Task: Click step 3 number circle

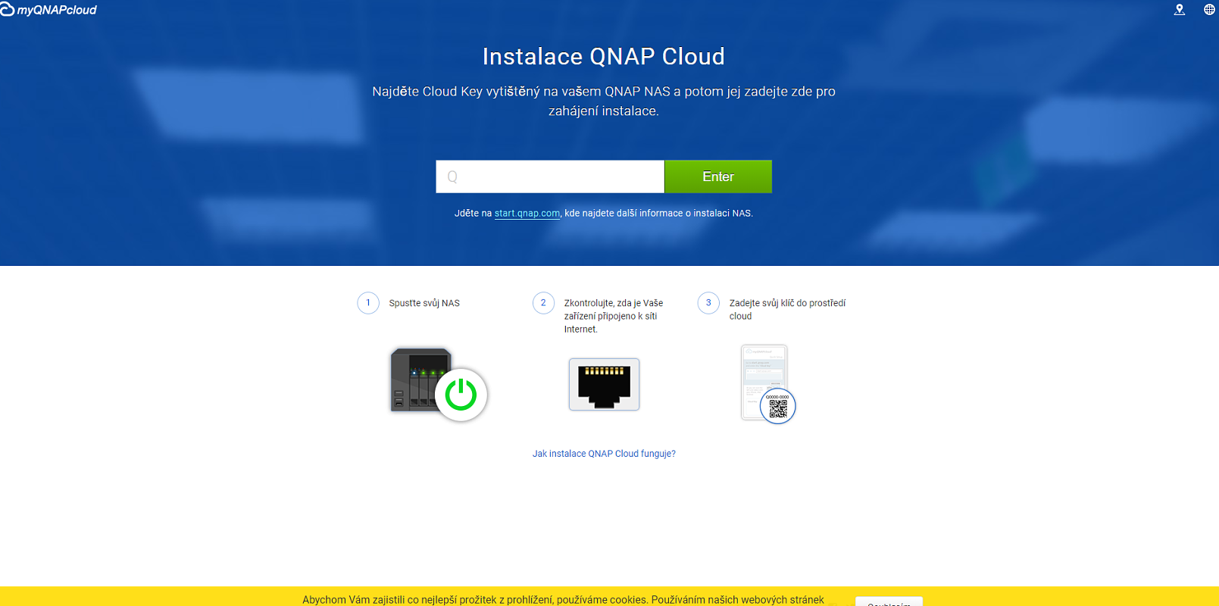Action: pos(708,303)
